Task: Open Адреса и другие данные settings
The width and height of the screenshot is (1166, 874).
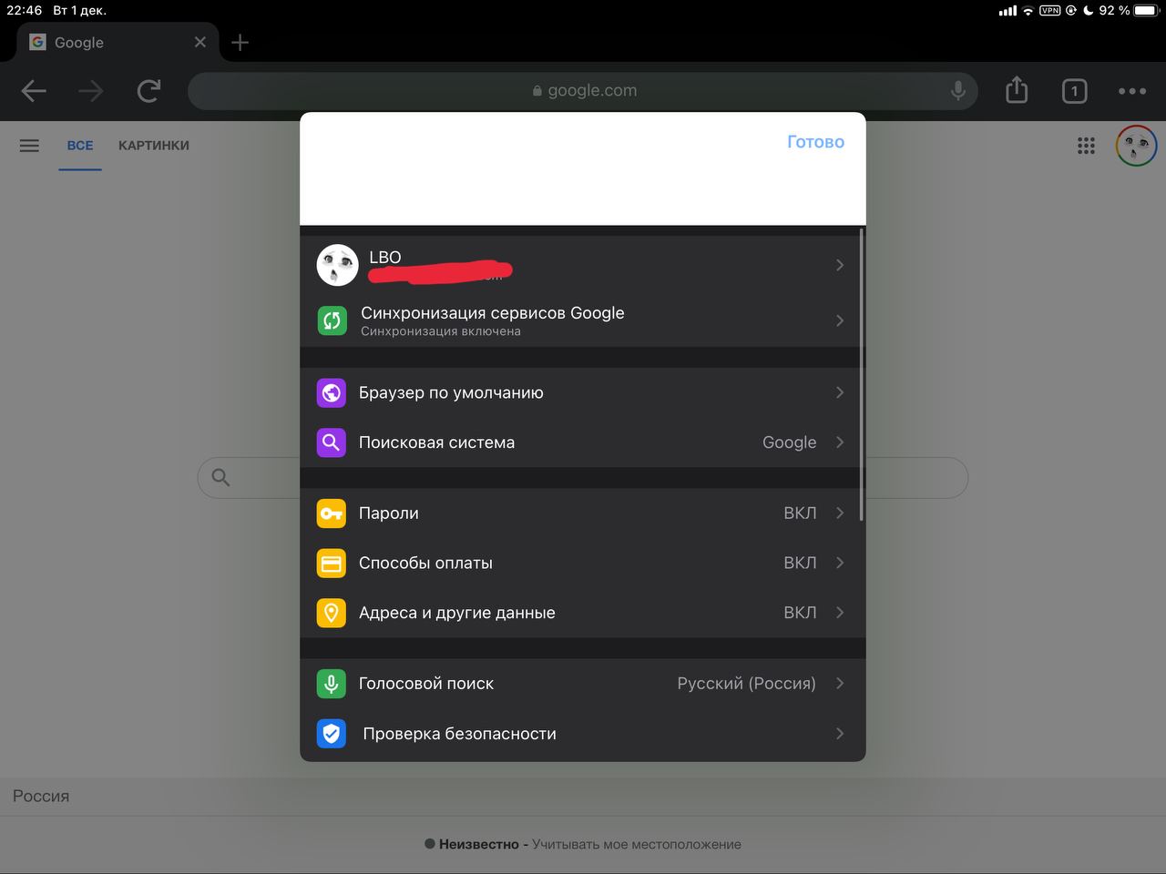Action: coord(583,613)
